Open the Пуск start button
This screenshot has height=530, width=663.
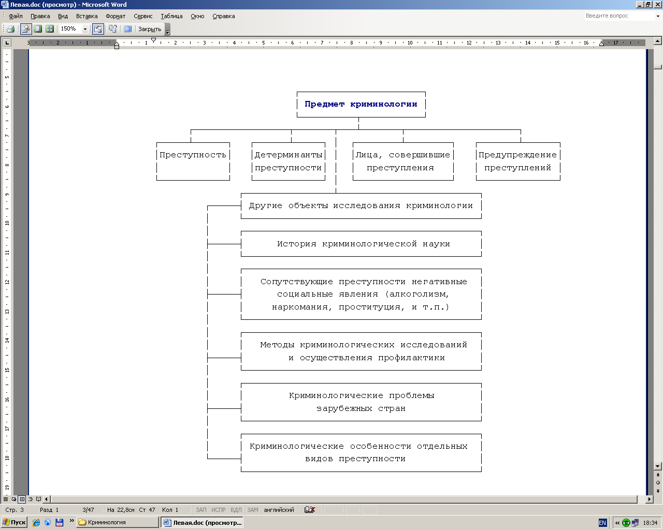(14, 523)
